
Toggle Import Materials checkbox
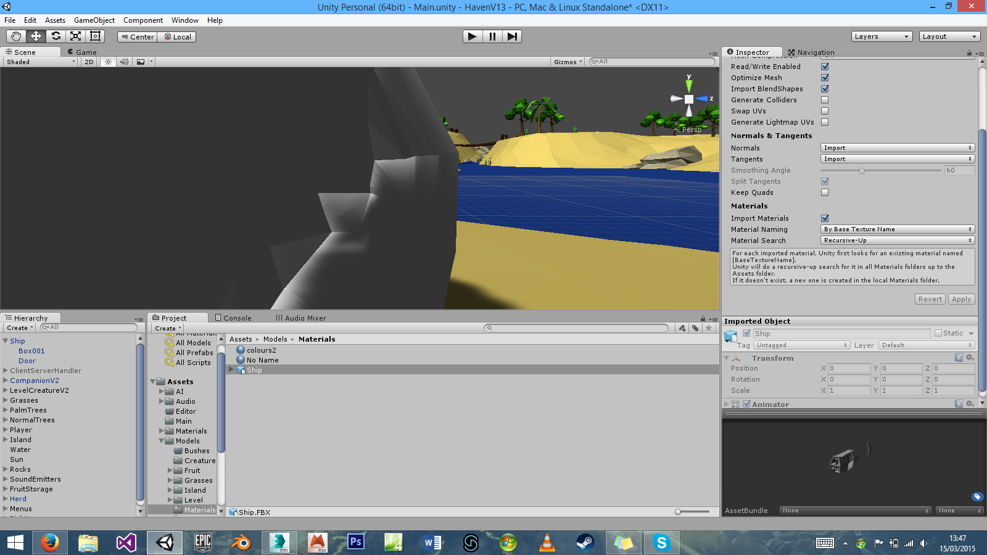coord(825,218)
